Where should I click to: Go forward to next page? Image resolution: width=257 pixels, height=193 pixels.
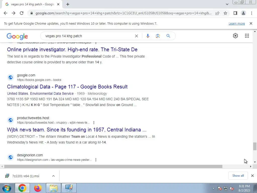pos(14,13)
